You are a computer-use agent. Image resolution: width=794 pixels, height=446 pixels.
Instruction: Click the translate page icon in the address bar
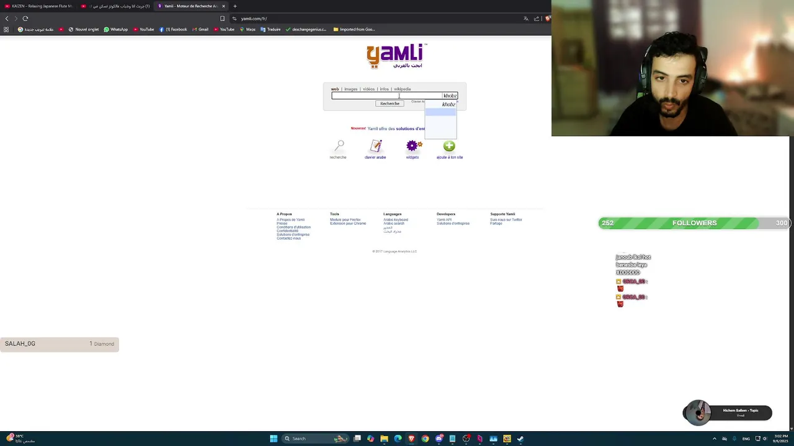(526, 19)
